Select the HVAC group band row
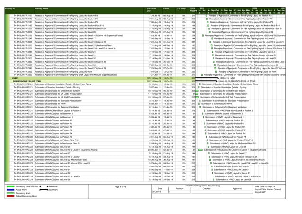 [102, 78]
